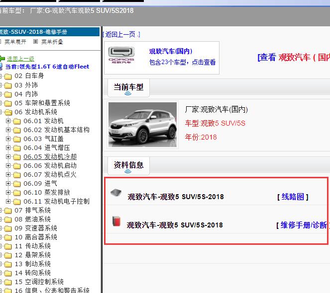Expand the 06.07 发动机点火 node

pyautogui.click(x=8, y=174)
